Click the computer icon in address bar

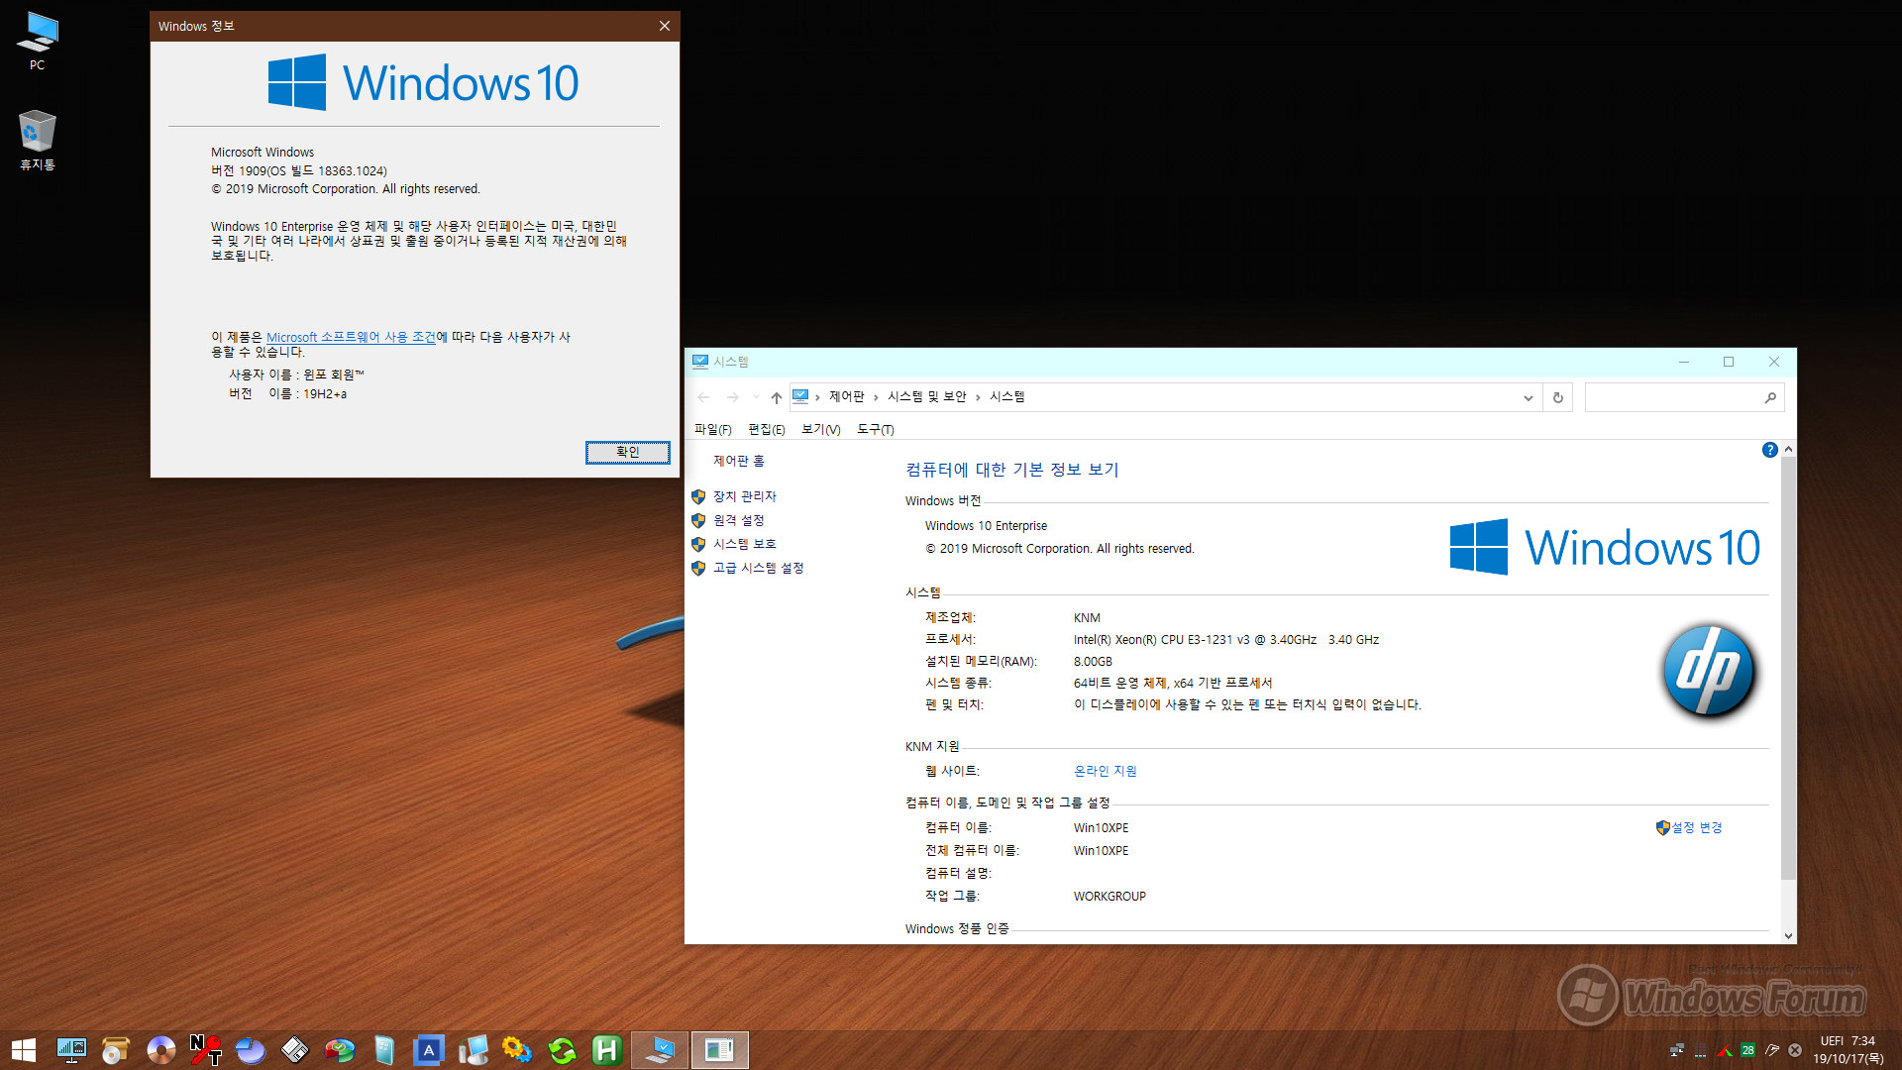[x=800, y=396]
